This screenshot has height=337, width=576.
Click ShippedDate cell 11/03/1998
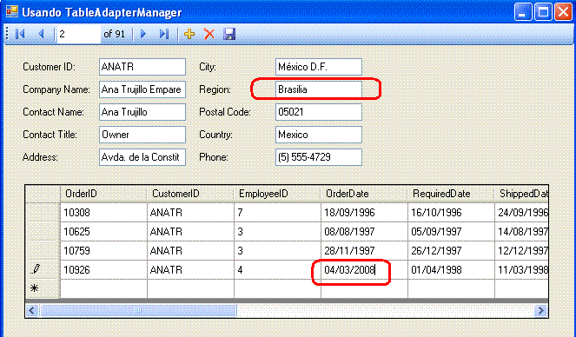pos(521,269)
